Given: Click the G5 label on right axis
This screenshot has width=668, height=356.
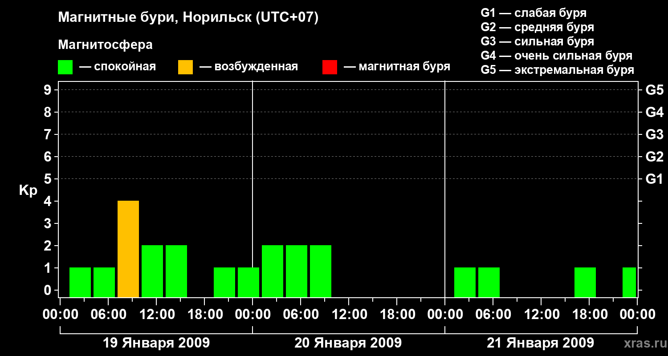Looking at the screenshot, I should (654, 90).
